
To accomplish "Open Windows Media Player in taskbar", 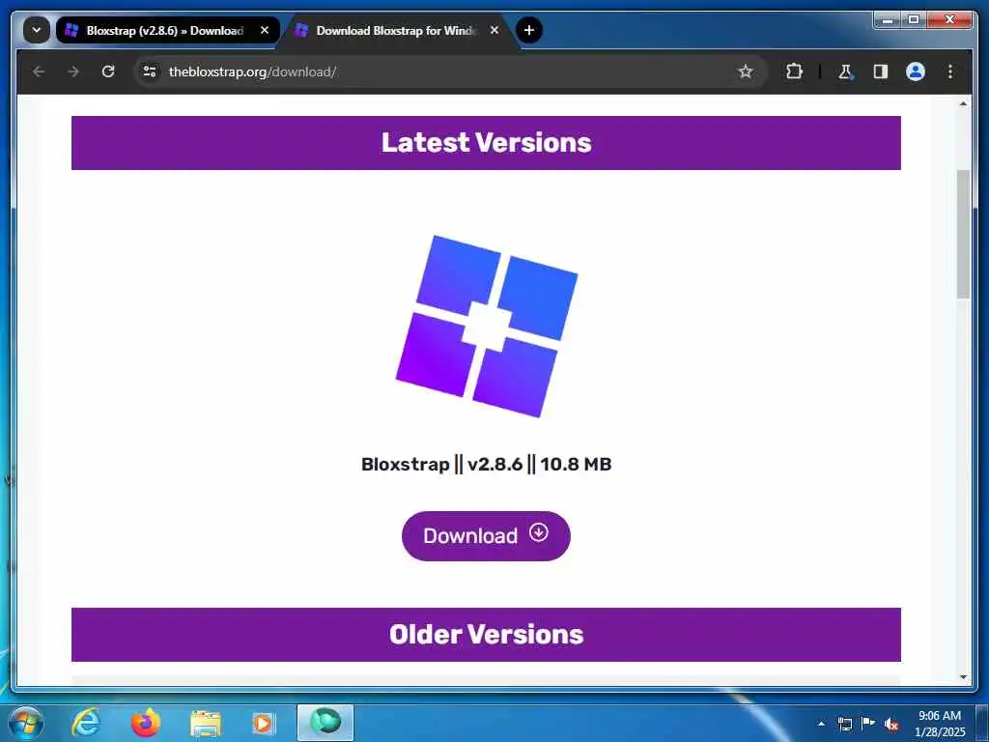I will [263, 723].
